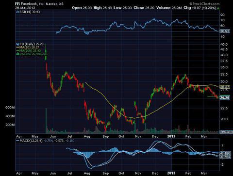Click the 'Open 25.08' quote value
The width and height of the screenshot is (233, 176).
coord(82,8)
